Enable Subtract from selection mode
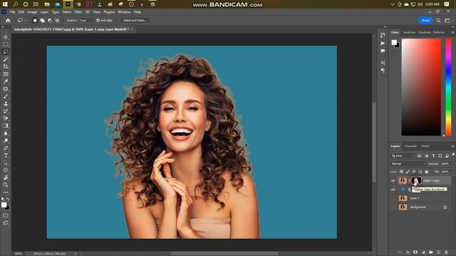Image resolution: width=456 pixels, height=256 pixels. [x=50, y=21]
